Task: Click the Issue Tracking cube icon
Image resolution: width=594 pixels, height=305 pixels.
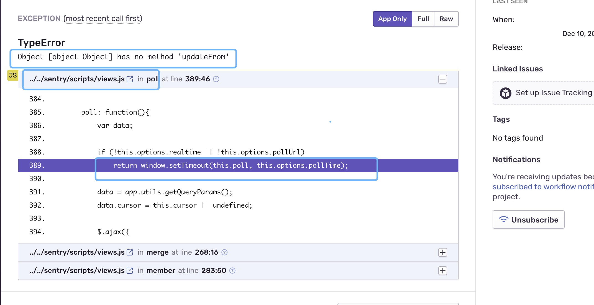Action: click(x=505, y=93)
